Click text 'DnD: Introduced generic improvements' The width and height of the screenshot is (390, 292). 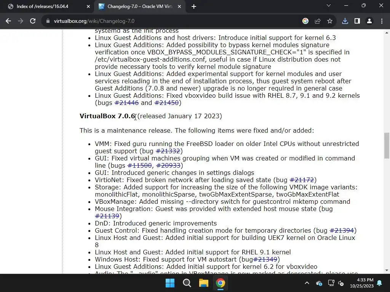click(156, 223)
